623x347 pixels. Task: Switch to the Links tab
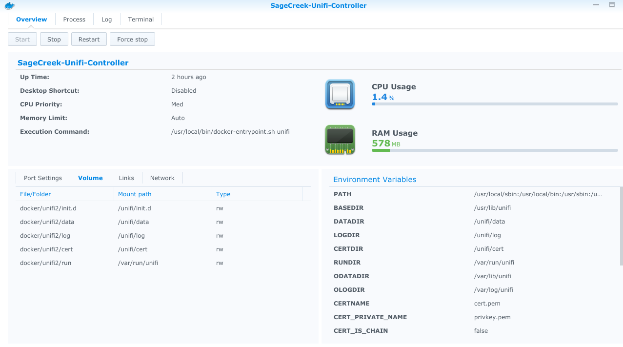tap(126, 178)
